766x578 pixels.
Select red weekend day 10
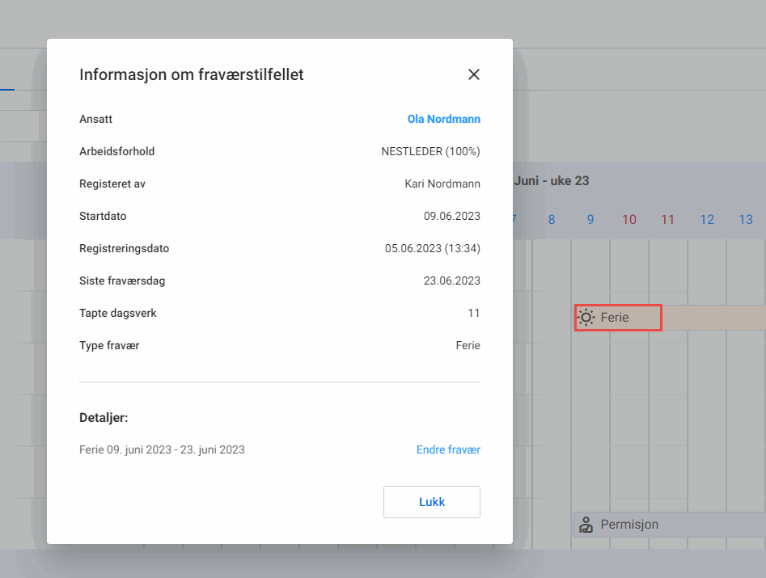tap(629, 220)
